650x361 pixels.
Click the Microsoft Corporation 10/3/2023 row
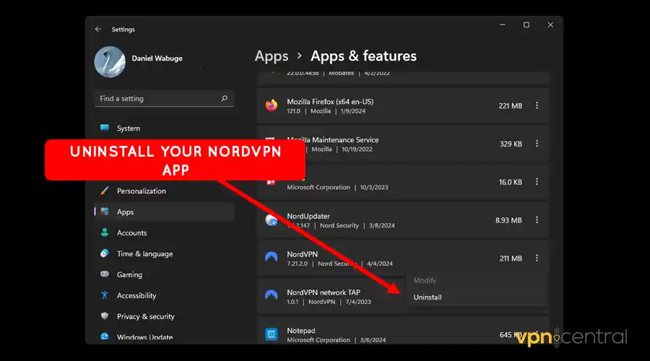point(403,182)
